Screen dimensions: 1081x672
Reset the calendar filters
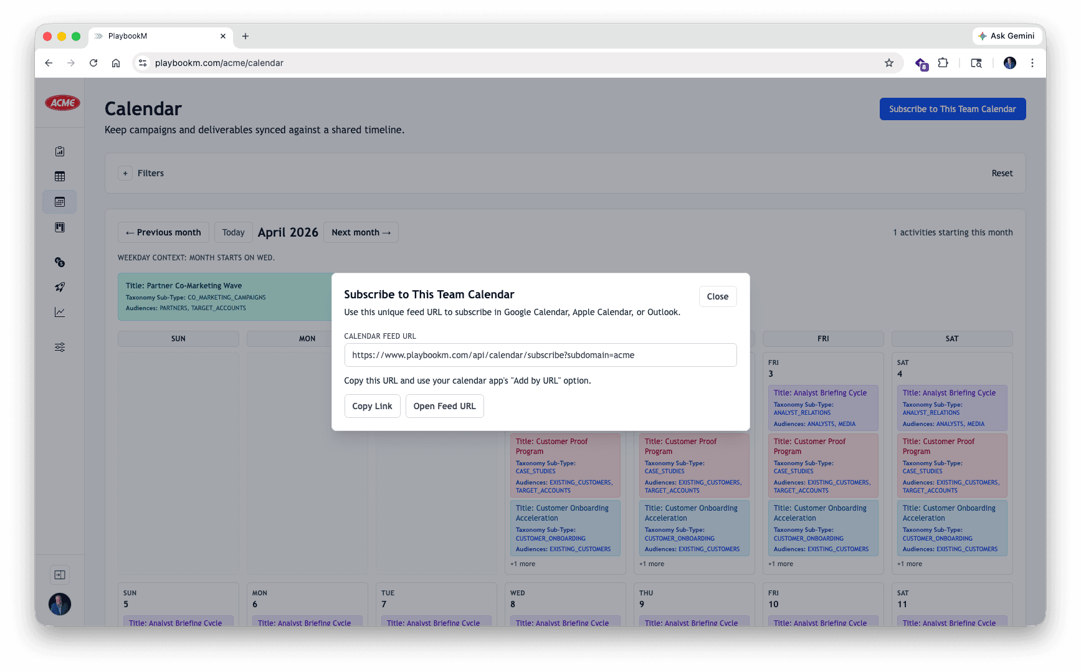tap(1002, 173)
